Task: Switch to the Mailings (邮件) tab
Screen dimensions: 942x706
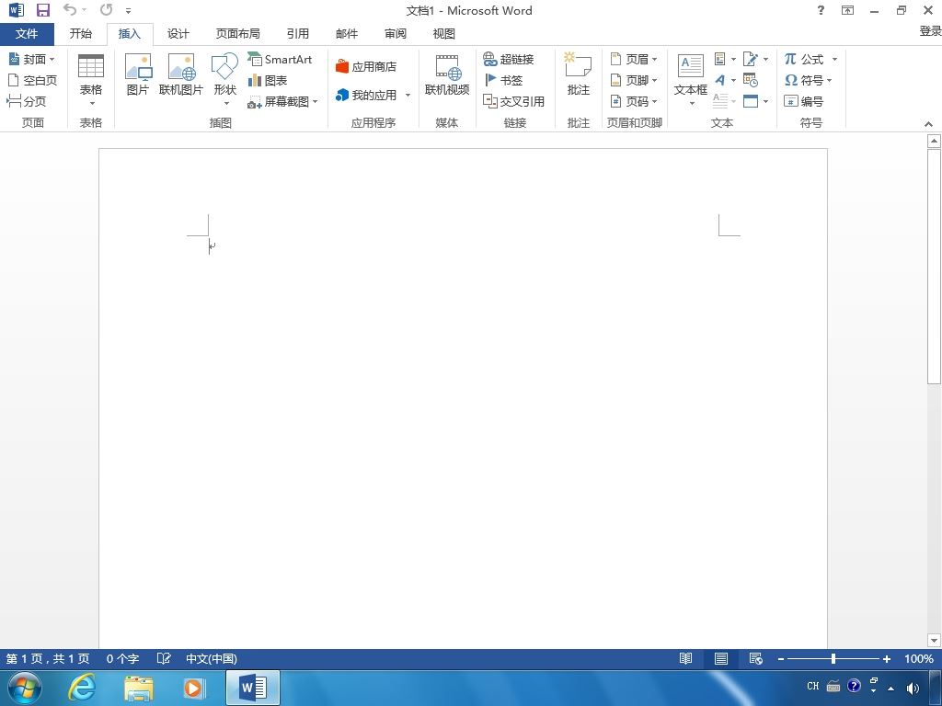Action: pos(347,34)
